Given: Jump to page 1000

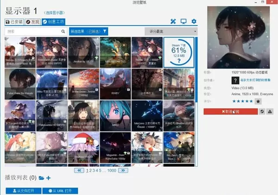Looking at the screenshot, I should (112, 170).
